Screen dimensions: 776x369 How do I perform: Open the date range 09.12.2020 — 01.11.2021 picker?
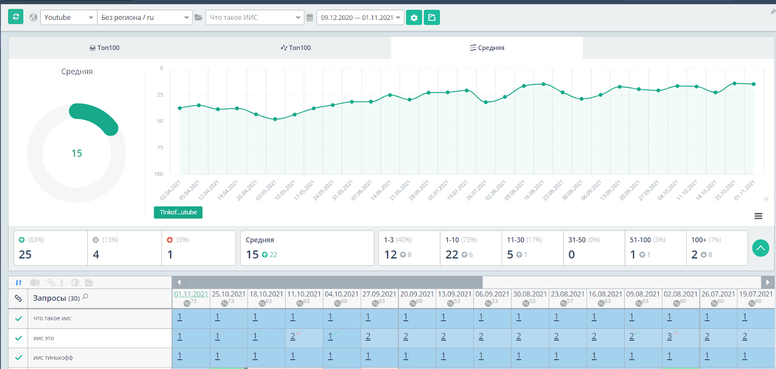click(x=360, y=17)
